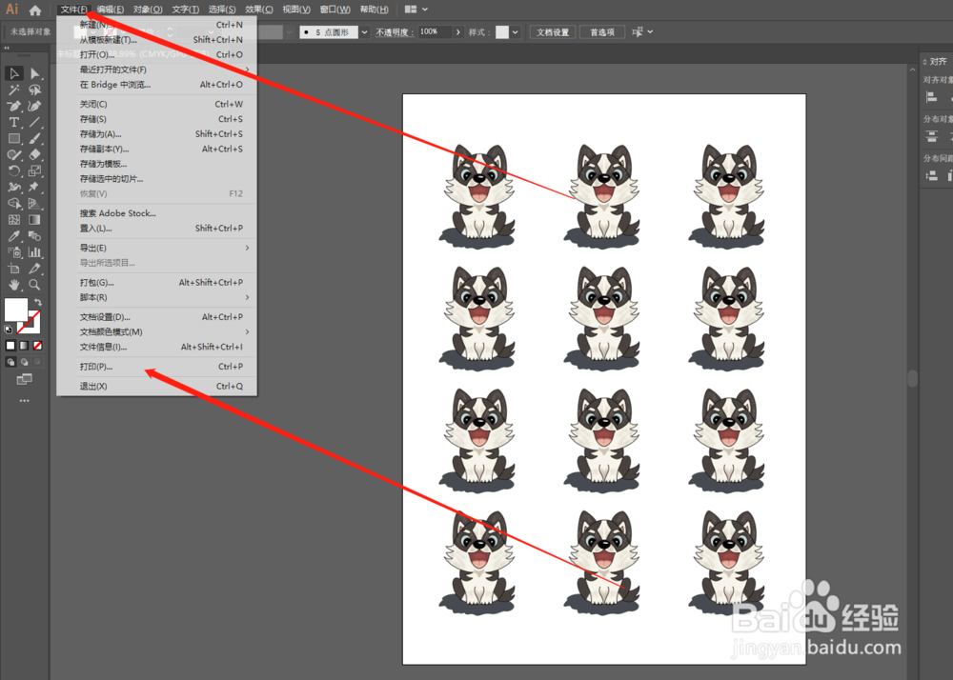The height and width of the screenshot is (680, 953).
Task: Select the Selection tool arrow
Action: [14, 73]
